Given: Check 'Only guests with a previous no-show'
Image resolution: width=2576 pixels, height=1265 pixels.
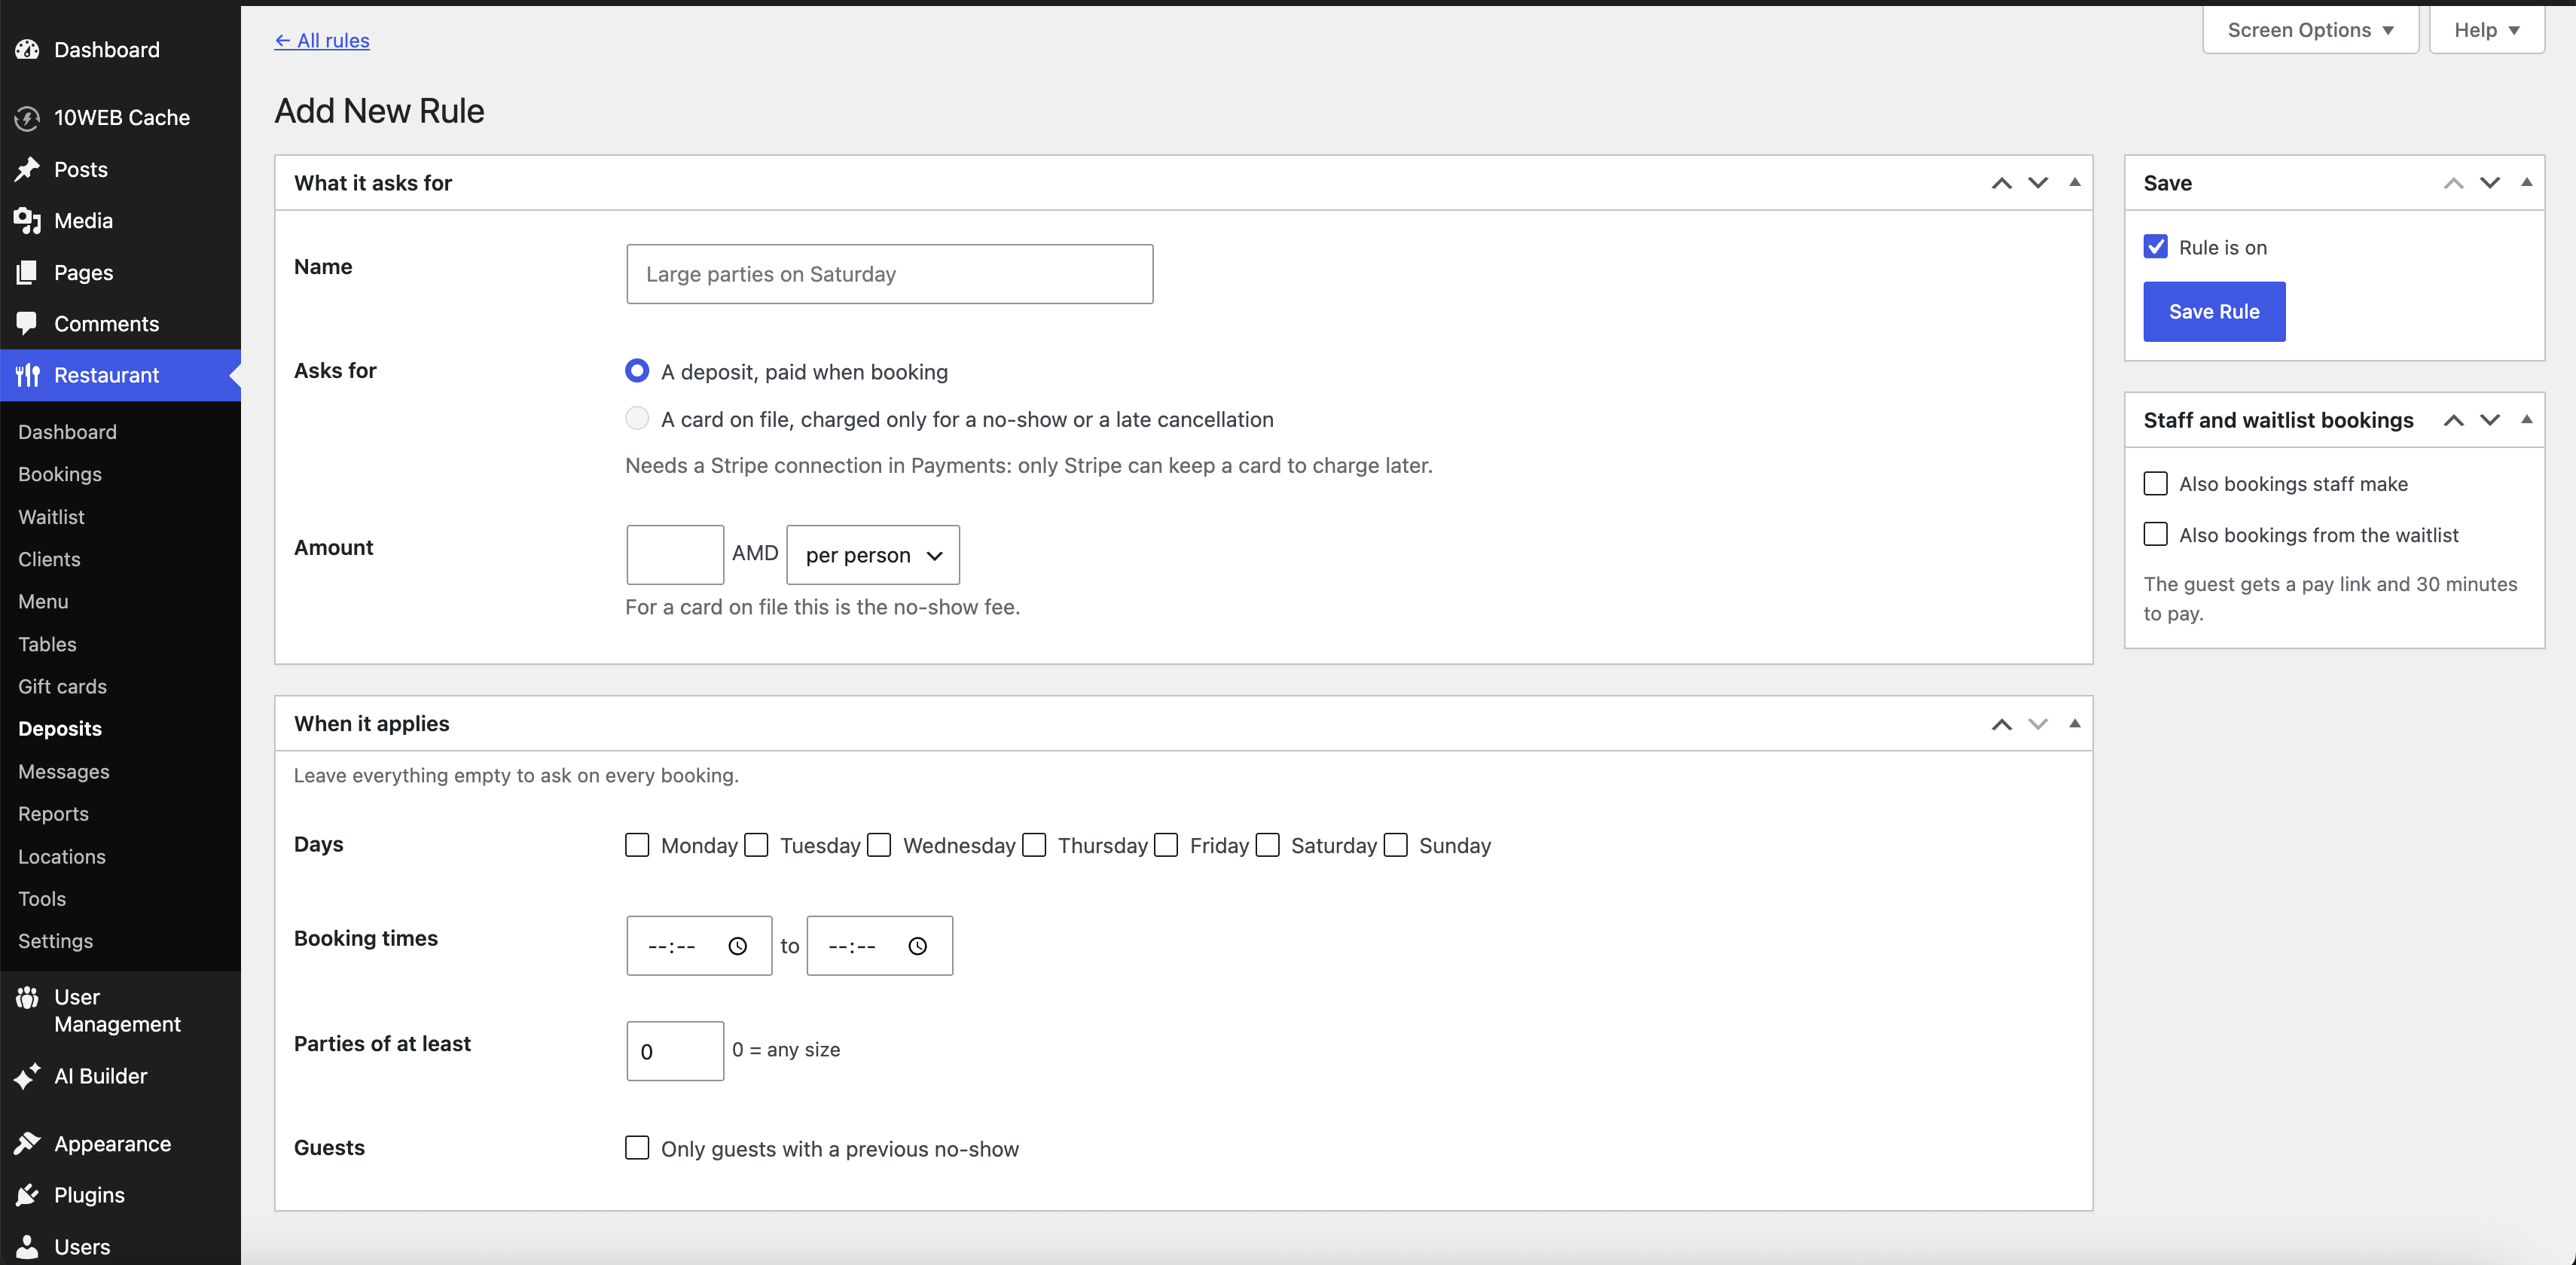Looking at the screenshot, I should tap(637, 1148).
